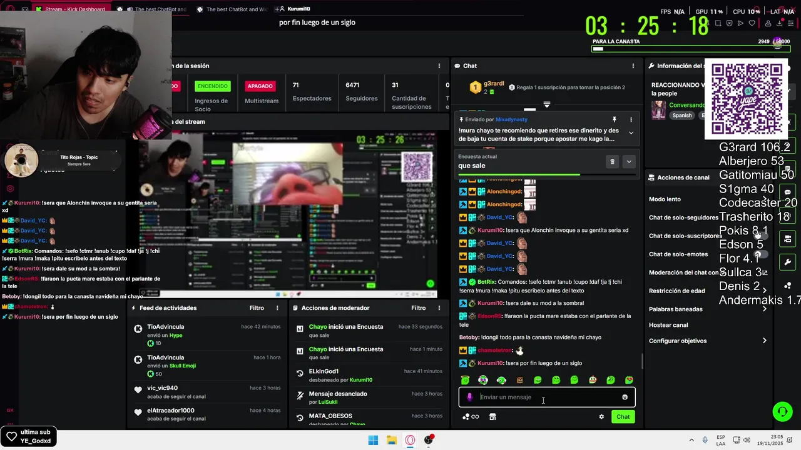
Task: Open Acciones de moderador three-dot menu
Action: (439, 308)
